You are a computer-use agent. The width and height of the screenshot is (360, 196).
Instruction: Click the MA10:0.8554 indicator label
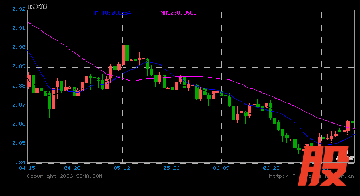coord(113,13)
